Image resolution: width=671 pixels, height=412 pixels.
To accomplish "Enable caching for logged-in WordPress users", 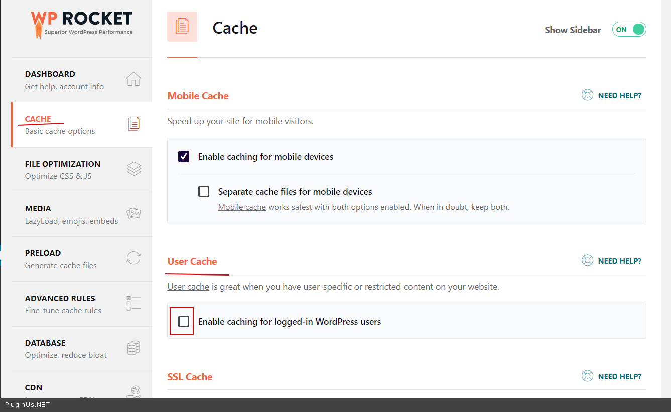I will tap(184, 321).
